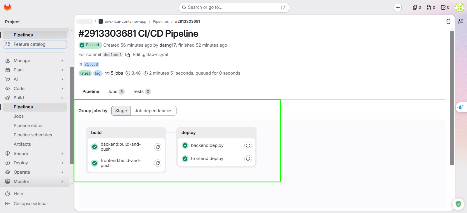Switch to the Tests tab
467x213 pixels.
(142, 91)
